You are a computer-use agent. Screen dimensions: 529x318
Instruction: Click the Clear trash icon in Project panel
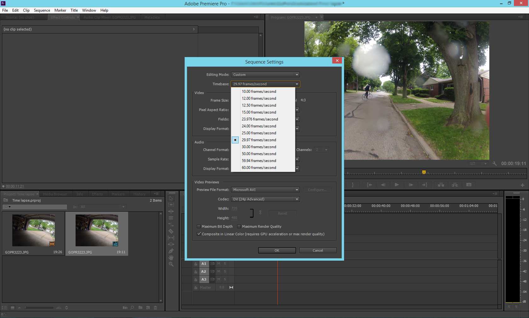click(156, 308)
